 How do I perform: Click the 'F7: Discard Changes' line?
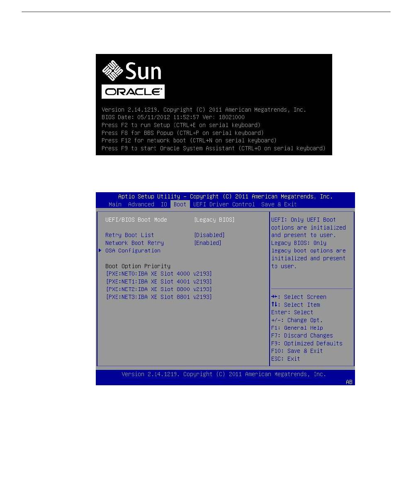click(302, 336)
